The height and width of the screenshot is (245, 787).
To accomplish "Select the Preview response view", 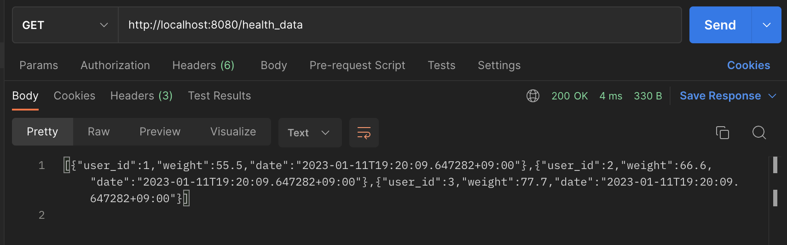I will 160,132.
